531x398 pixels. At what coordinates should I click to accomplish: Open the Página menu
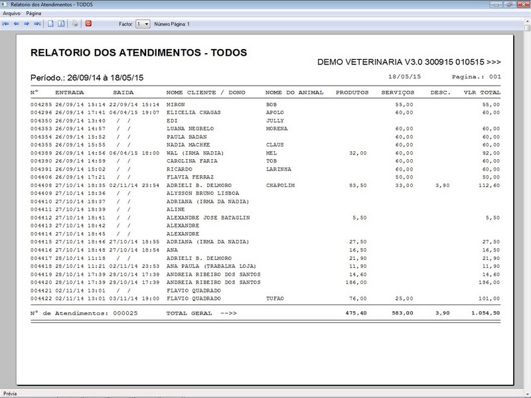pos(34,13)
